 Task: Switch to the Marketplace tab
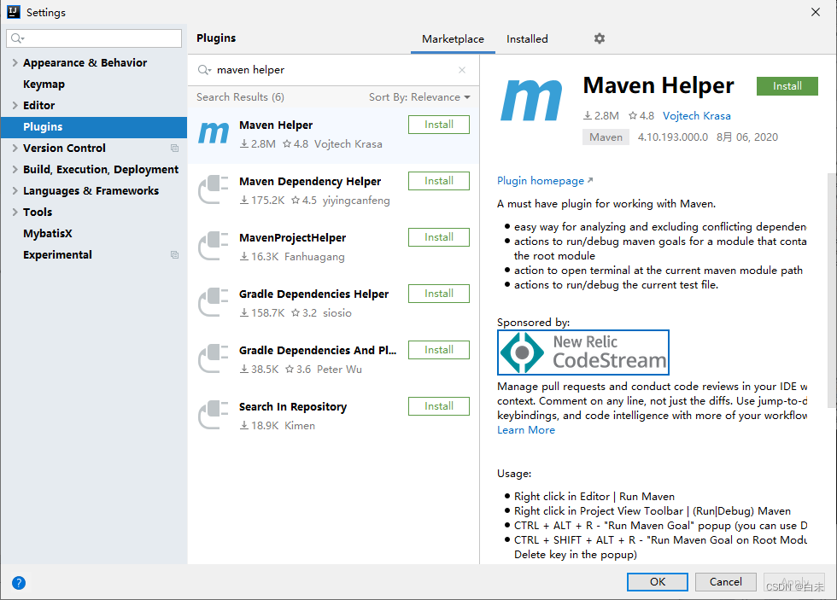tap(453, 39)
